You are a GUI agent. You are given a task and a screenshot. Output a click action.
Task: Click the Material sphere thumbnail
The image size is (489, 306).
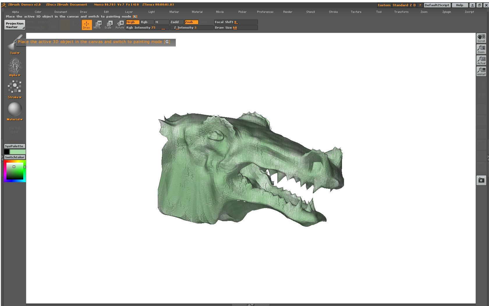click(15, 109)
